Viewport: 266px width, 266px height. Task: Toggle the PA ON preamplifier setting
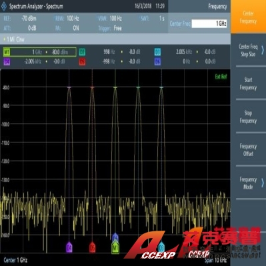click(67, 28)
